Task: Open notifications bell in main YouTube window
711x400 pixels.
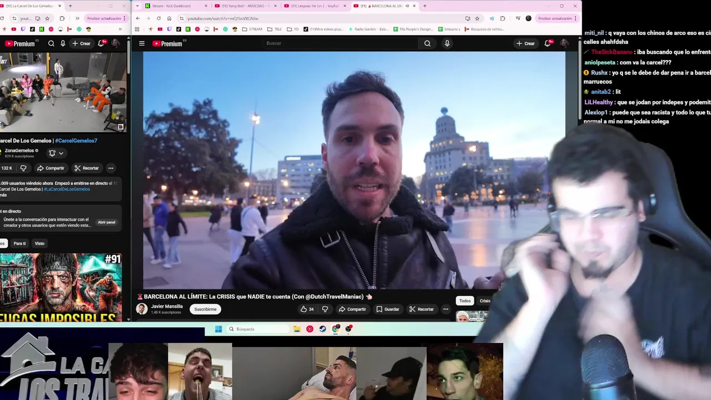Action: [548, 43]
